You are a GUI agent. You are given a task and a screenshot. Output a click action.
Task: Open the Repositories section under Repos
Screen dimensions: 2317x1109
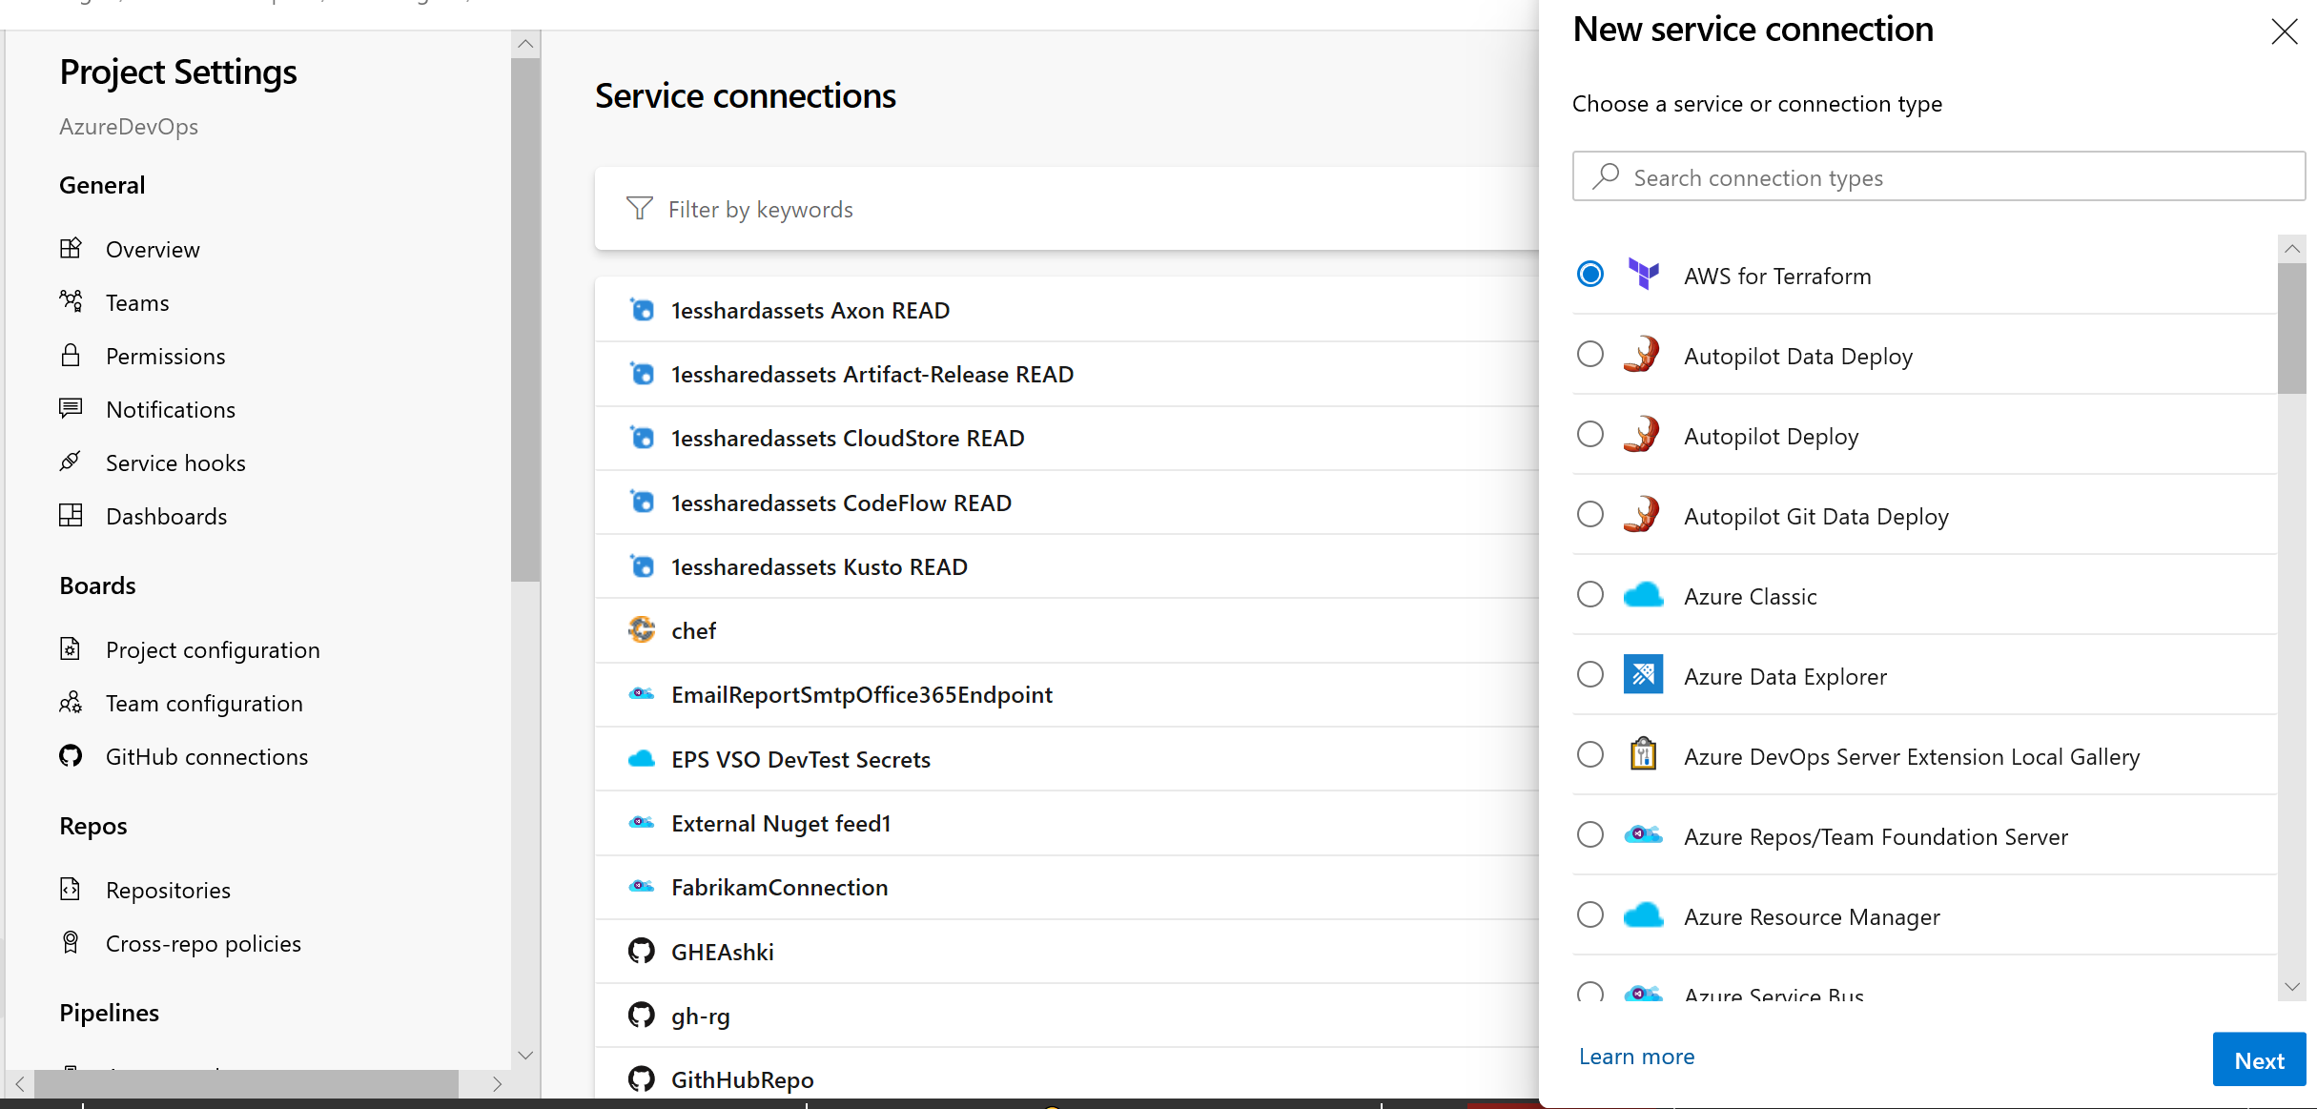click(x=167, y=889)
